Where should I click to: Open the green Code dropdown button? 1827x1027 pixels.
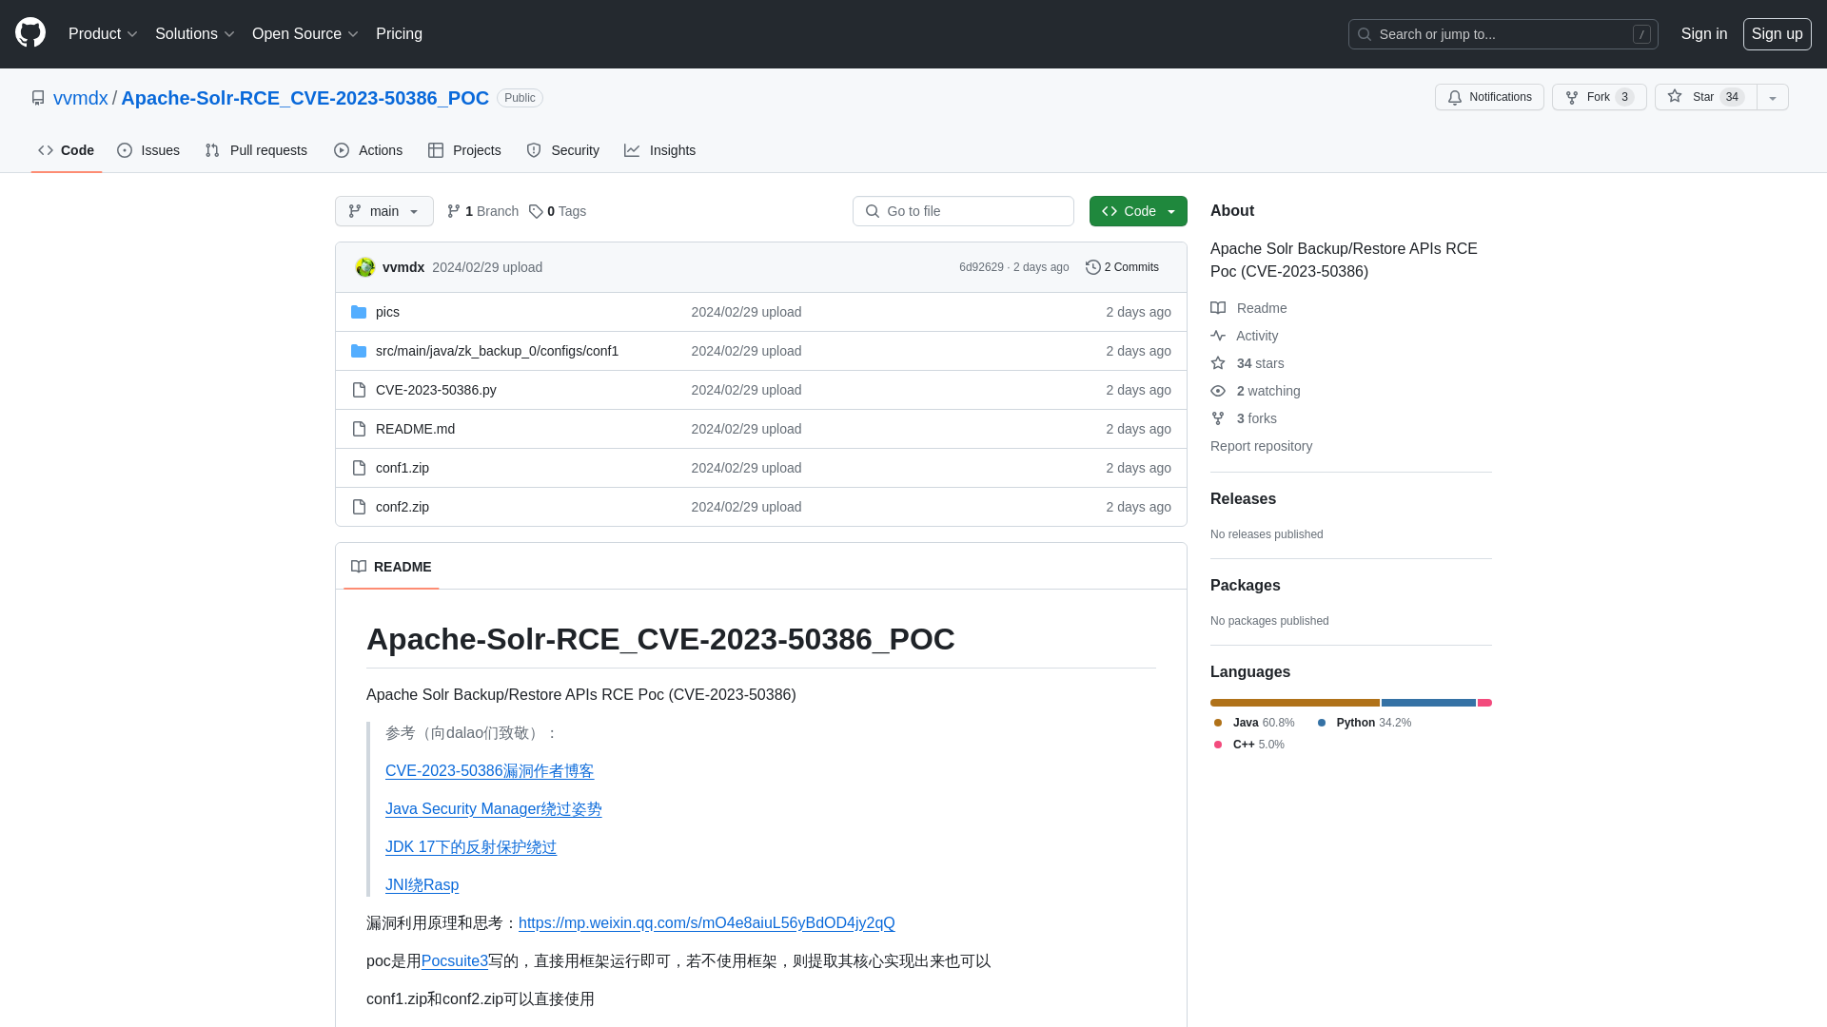click(x=1138, y=211)
